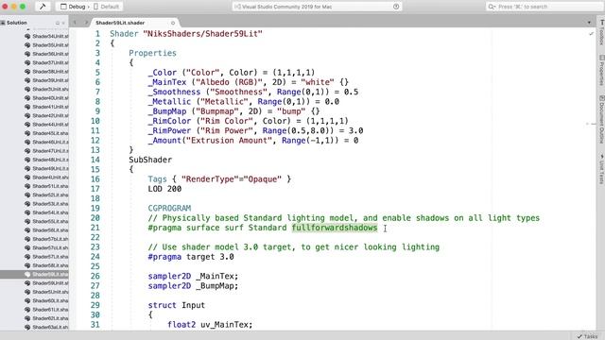Select Shader53Lit file in Solution tree

point(46,204)
